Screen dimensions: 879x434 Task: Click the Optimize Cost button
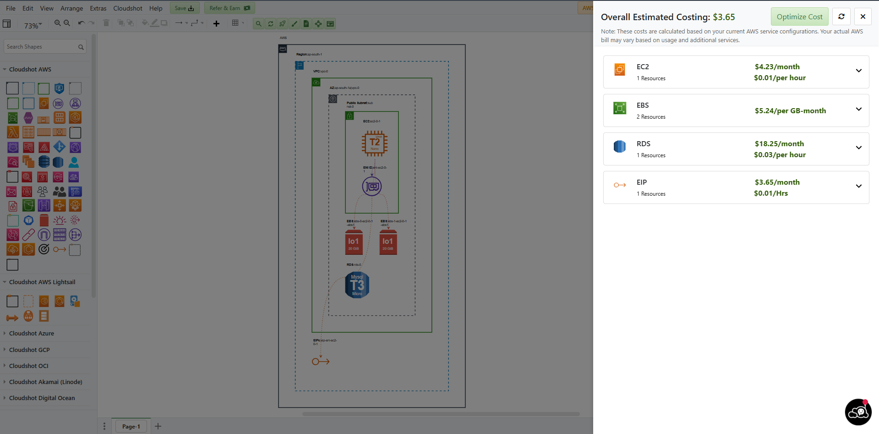pyautogui.click(x=799, y=16)
